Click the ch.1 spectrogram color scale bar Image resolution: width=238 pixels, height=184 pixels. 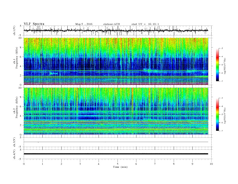click(217, 65)
